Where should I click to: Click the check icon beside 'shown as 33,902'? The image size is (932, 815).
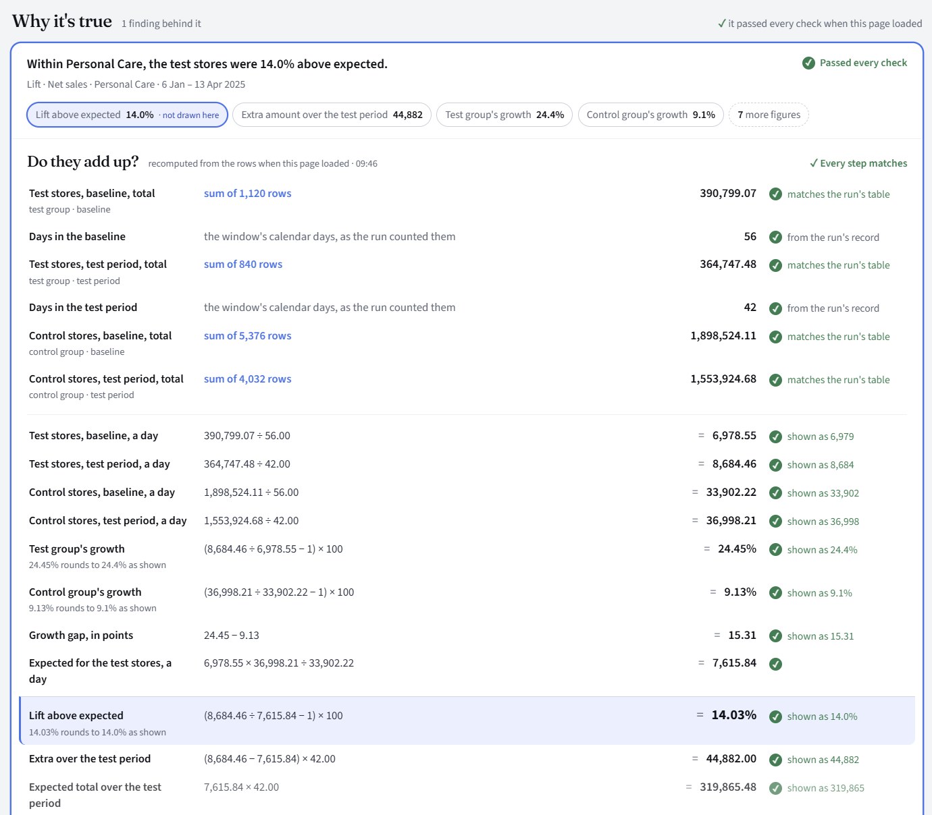click(776, 493)
